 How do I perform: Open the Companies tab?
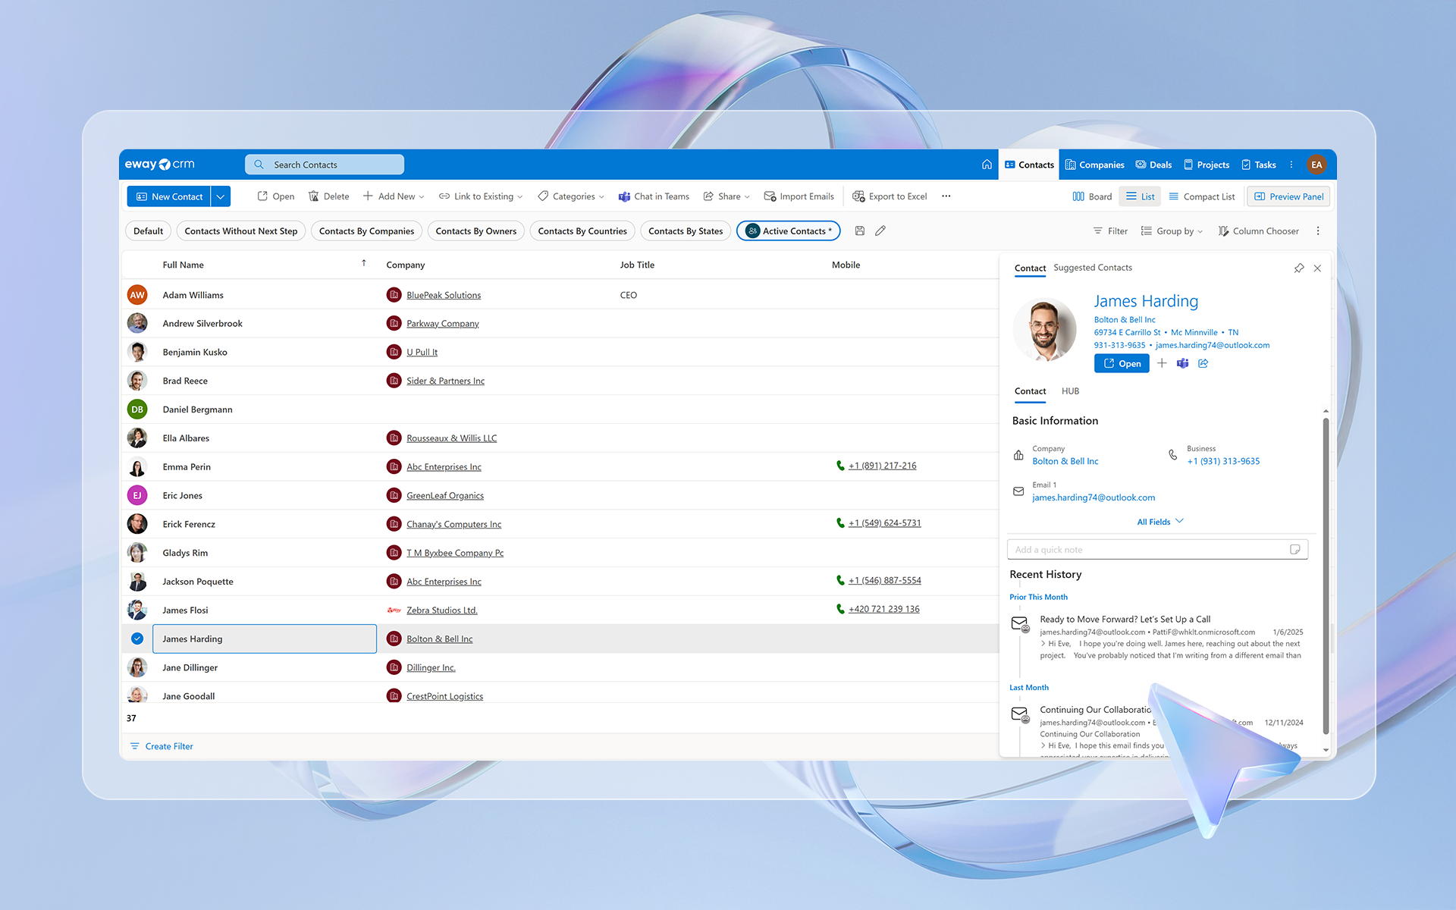click(1094, 165)
